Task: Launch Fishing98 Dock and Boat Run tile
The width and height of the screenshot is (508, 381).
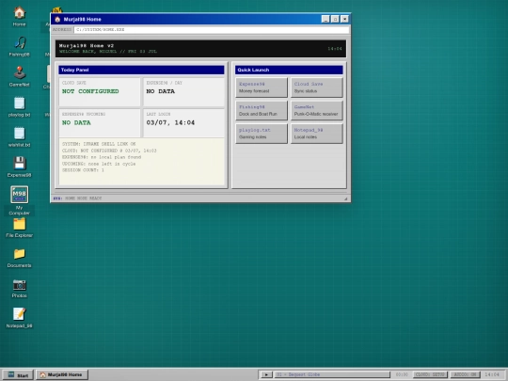Action: pos(262,110)
